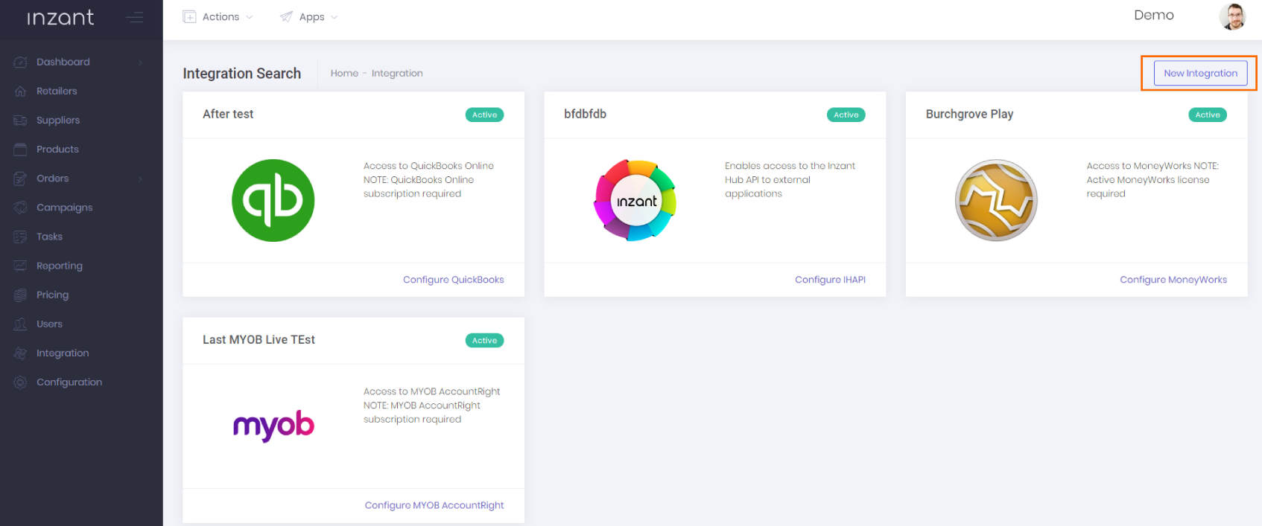Screen dimensions: 1262x526
Task: Click the Users person icon
Action: point(20,324)
